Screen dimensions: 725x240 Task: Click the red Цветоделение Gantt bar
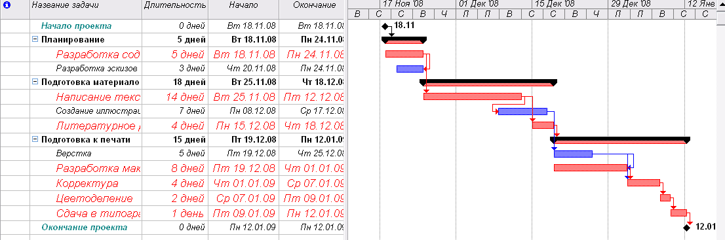665,197
